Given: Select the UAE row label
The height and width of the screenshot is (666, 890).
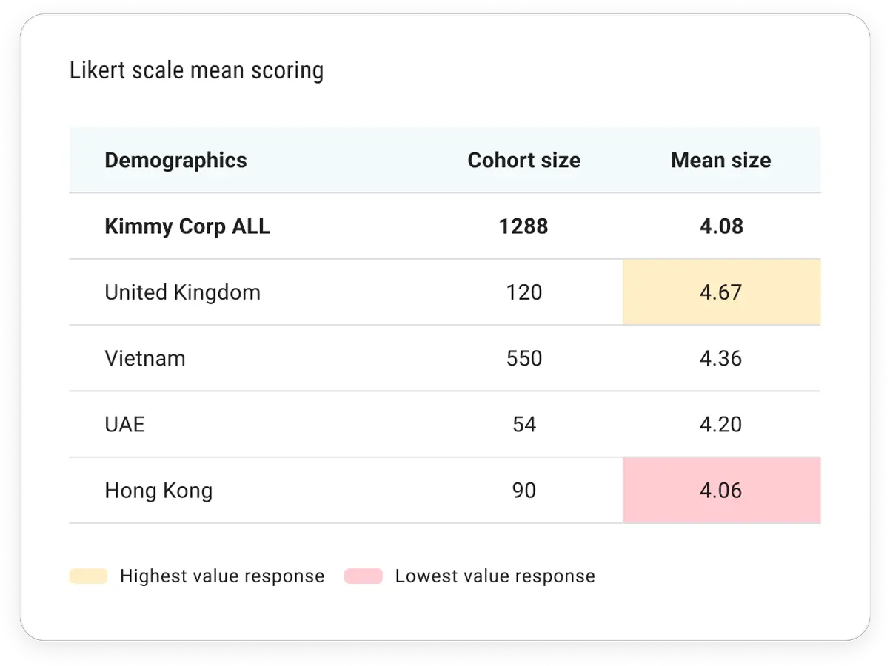Looking at the screenshot, I should [124, 425].
